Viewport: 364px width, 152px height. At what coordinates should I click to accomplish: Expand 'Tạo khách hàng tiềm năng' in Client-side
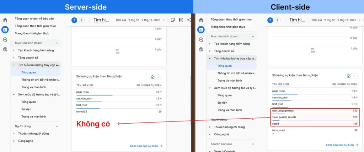[210, 44]
